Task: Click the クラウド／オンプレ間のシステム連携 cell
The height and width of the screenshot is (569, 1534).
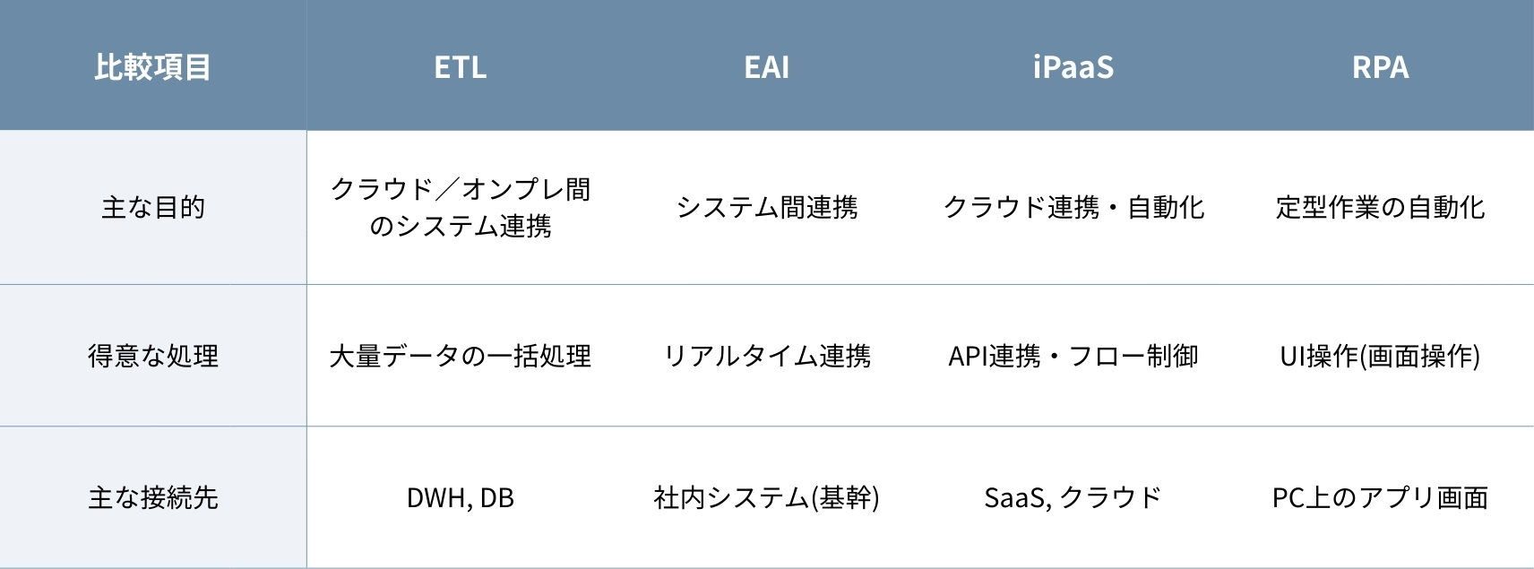Action: coord(460,208)
